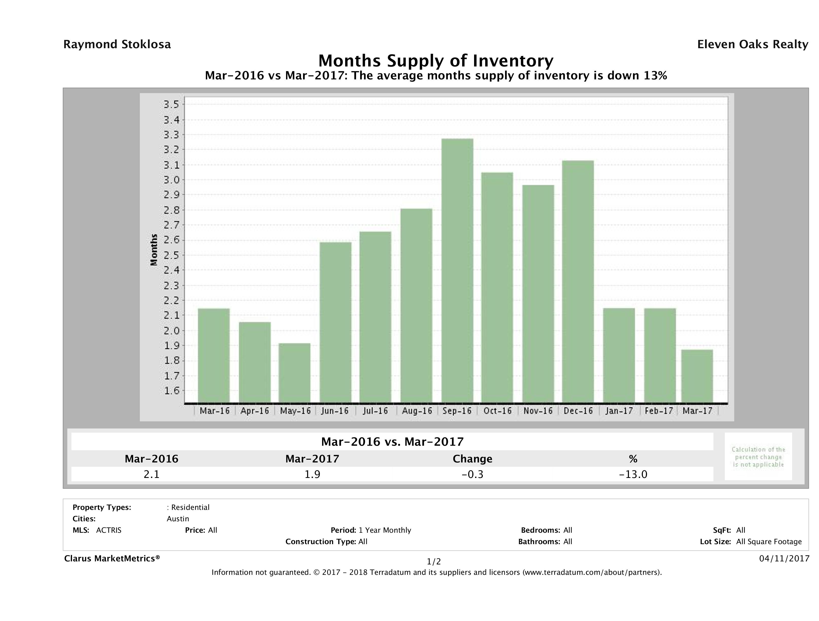Click the 3.0 y-axis tick label
Image resolution: width=819 pixels, height=621 pixels.
[x=171, y=180]
